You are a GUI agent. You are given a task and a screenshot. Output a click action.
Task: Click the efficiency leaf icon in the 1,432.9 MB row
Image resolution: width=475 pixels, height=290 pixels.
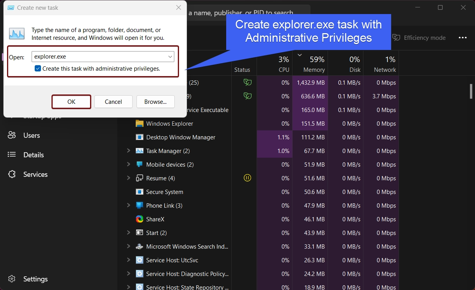pos(247,82)
